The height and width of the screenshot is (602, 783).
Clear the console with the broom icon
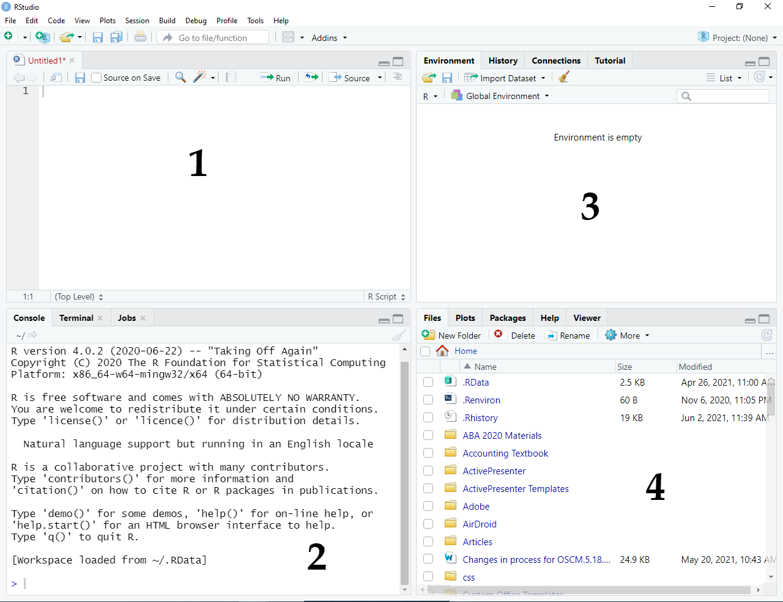pos(399,335)
